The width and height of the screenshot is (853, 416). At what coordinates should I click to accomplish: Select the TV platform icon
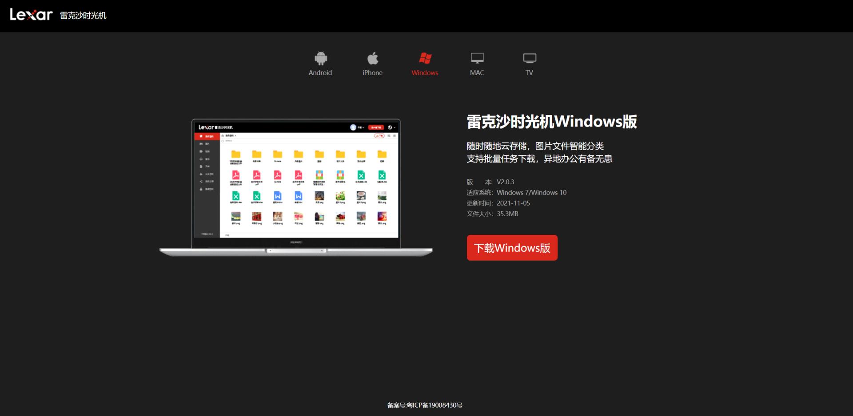click(x=529, y=58)
